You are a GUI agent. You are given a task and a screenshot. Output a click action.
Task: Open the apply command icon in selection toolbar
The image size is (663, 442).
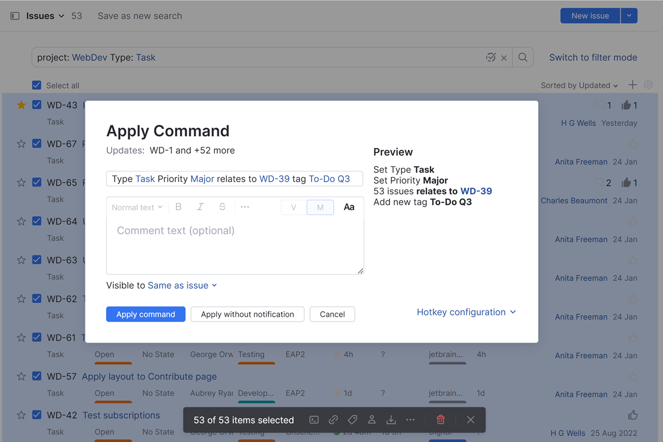(x=314, y=419)
